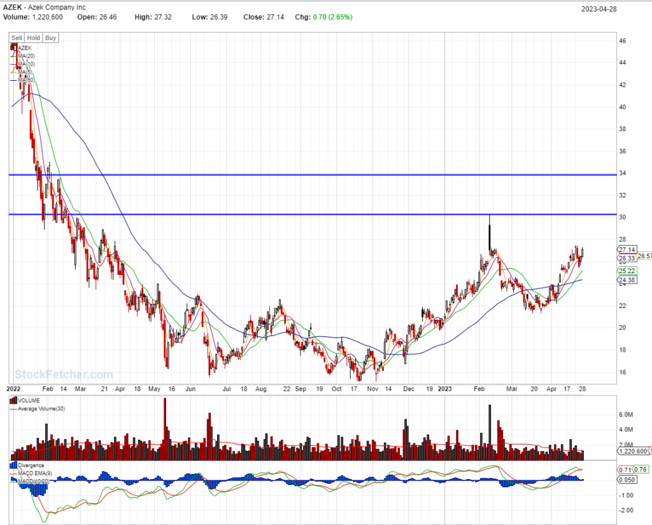Click the 'Oct' label on the date axis

point(337,389)
